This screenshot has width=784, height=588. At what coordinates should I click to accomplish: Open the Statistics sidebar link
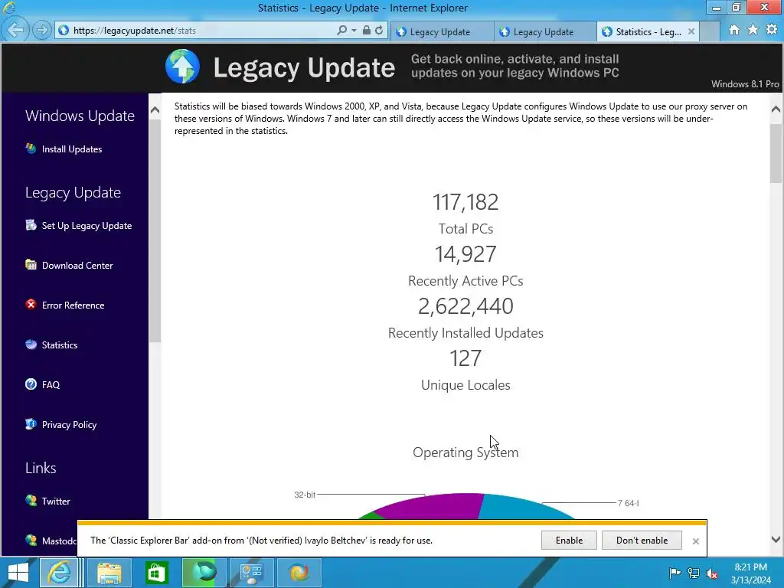click(x=60, y=345)
